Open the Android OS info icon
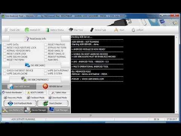 27,30
